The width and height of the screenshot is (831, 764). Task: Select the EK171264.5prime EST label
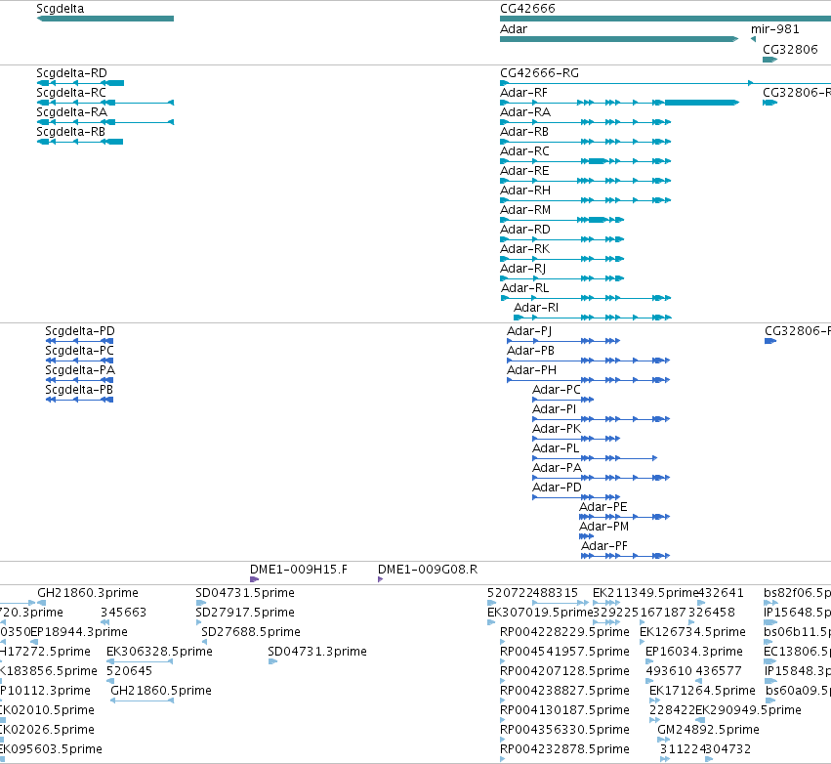702,692
